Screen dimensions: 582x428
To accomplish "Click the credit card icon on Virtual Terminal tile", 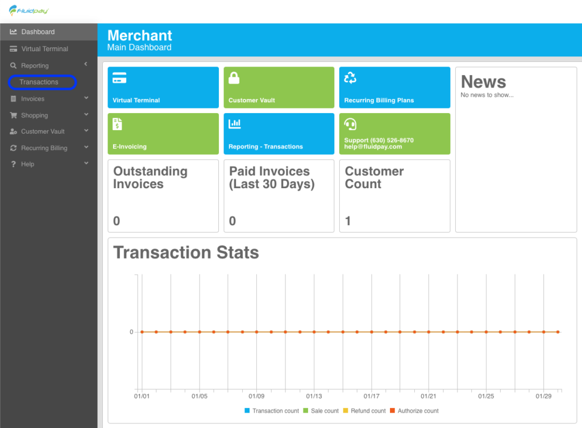I will (x=119, y=78).
